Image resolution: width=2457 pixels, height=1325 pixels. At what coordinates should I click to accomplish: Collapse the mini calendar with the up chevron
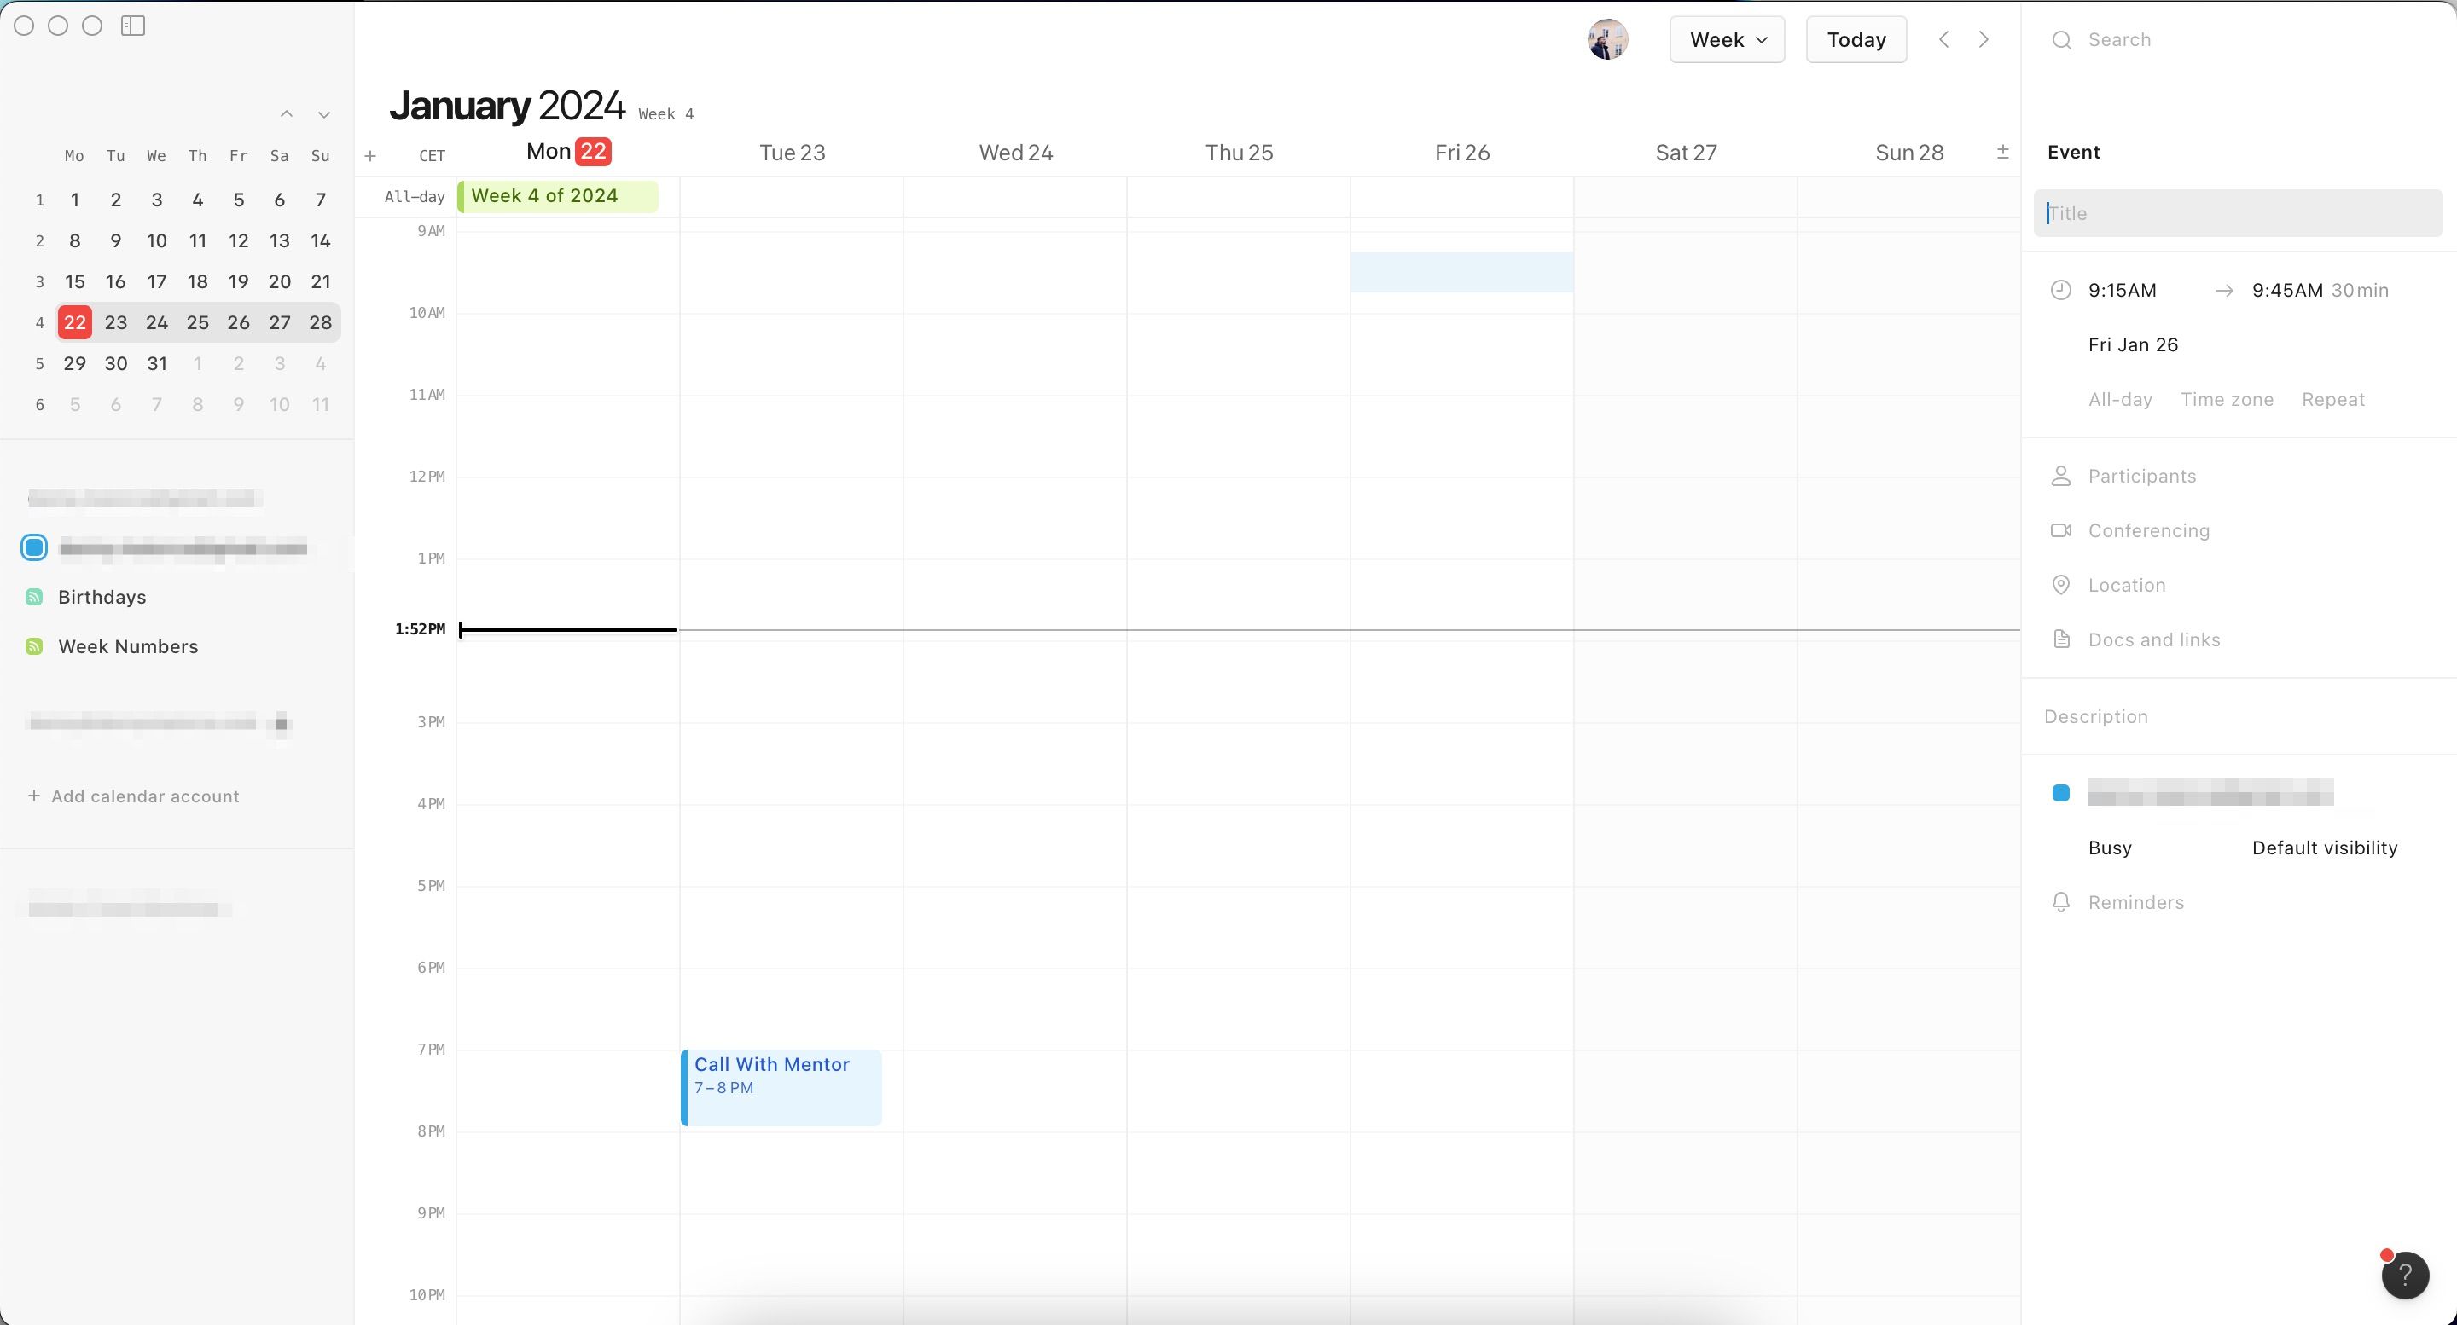pyautogui.click(x=288, y=113)
